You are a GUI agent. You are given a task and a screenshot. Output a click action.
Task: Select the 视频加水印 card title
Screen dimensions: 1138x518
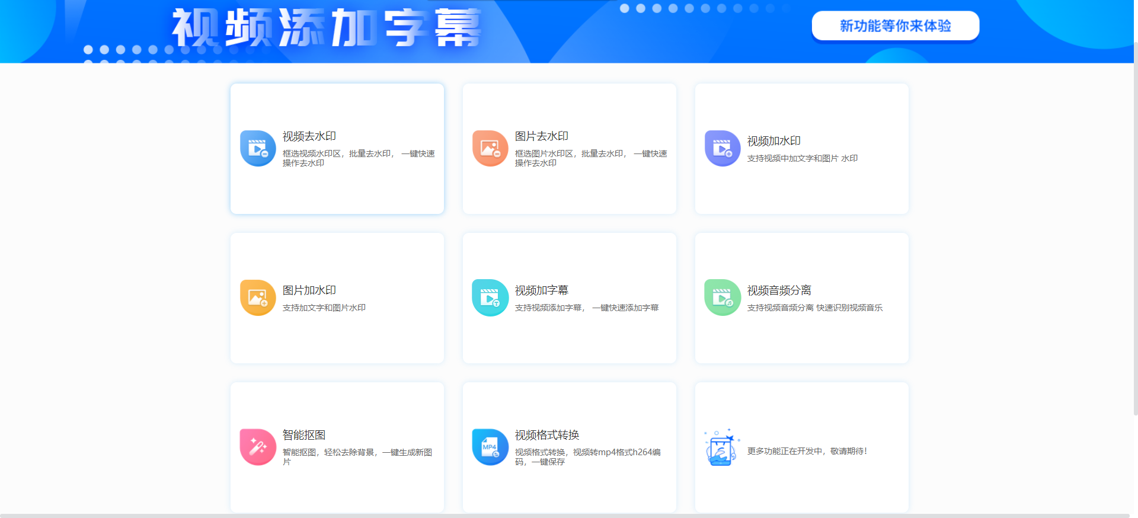click(773, 141)
